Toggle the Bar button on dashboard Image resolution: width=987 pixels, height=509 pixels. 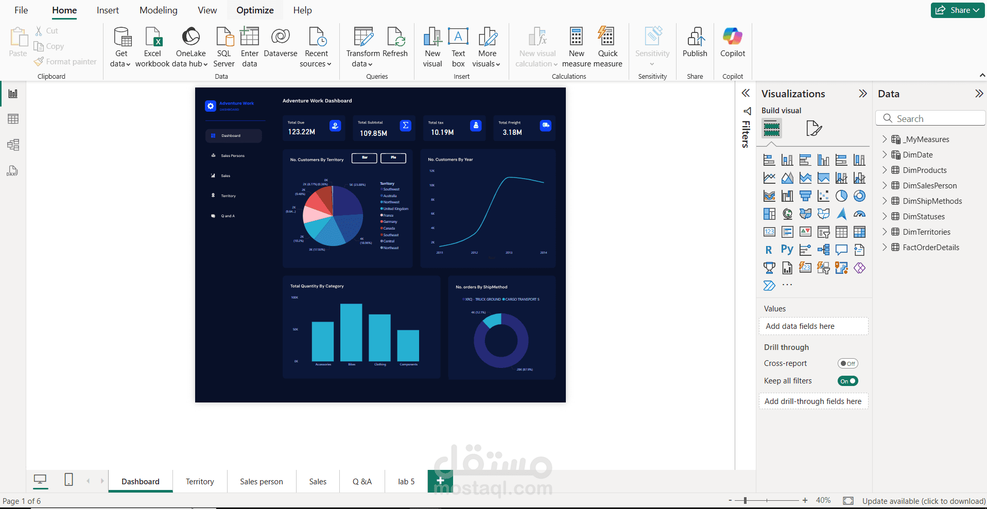[365, 158]
